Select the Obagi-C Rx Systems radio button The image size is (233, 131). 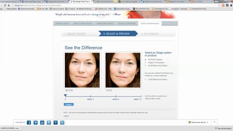(x=146, y=63)
